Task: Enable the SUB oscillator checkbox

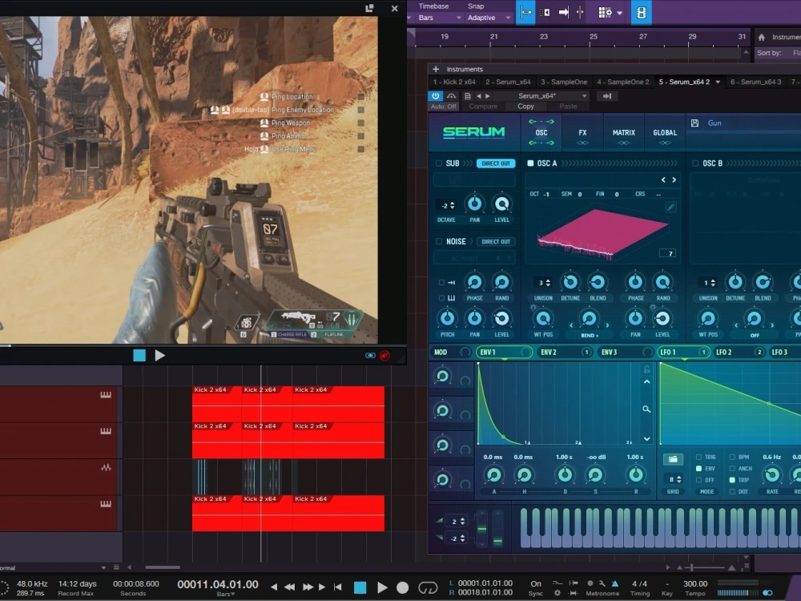Action: pos(439,163)
